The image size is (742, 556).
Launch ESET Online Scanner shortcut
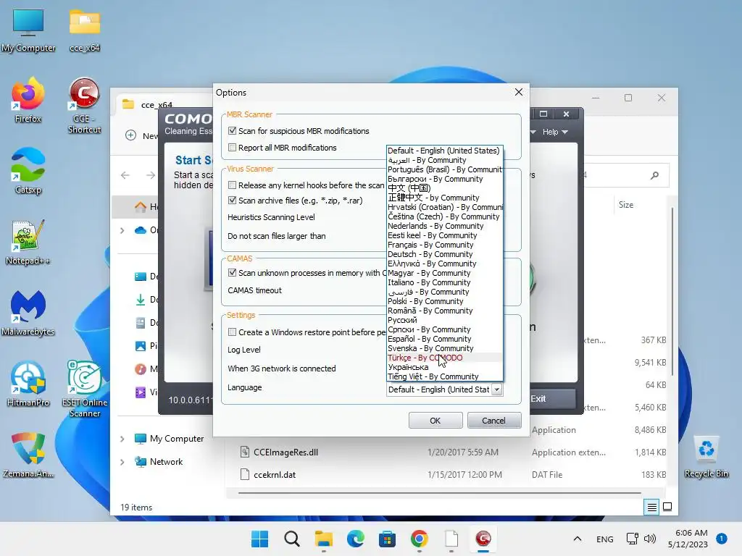[x=84, y=389]
